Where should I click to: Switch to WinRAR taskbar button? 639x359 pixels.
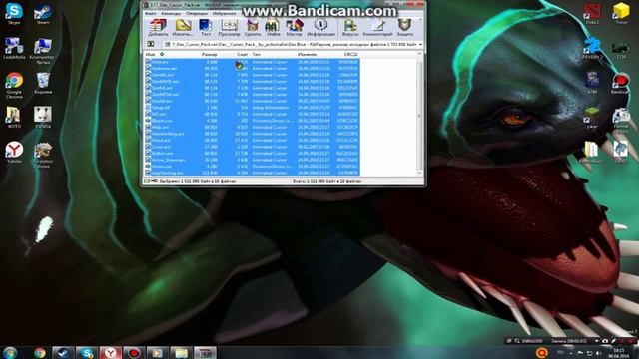pyautogui.click(x=205, y=352)
